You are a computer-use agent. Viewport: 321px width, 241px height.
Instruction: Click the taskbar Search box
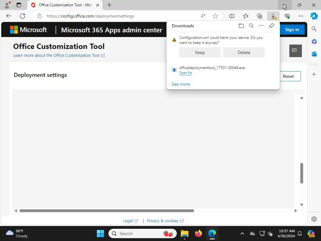(x=143, y=233)
